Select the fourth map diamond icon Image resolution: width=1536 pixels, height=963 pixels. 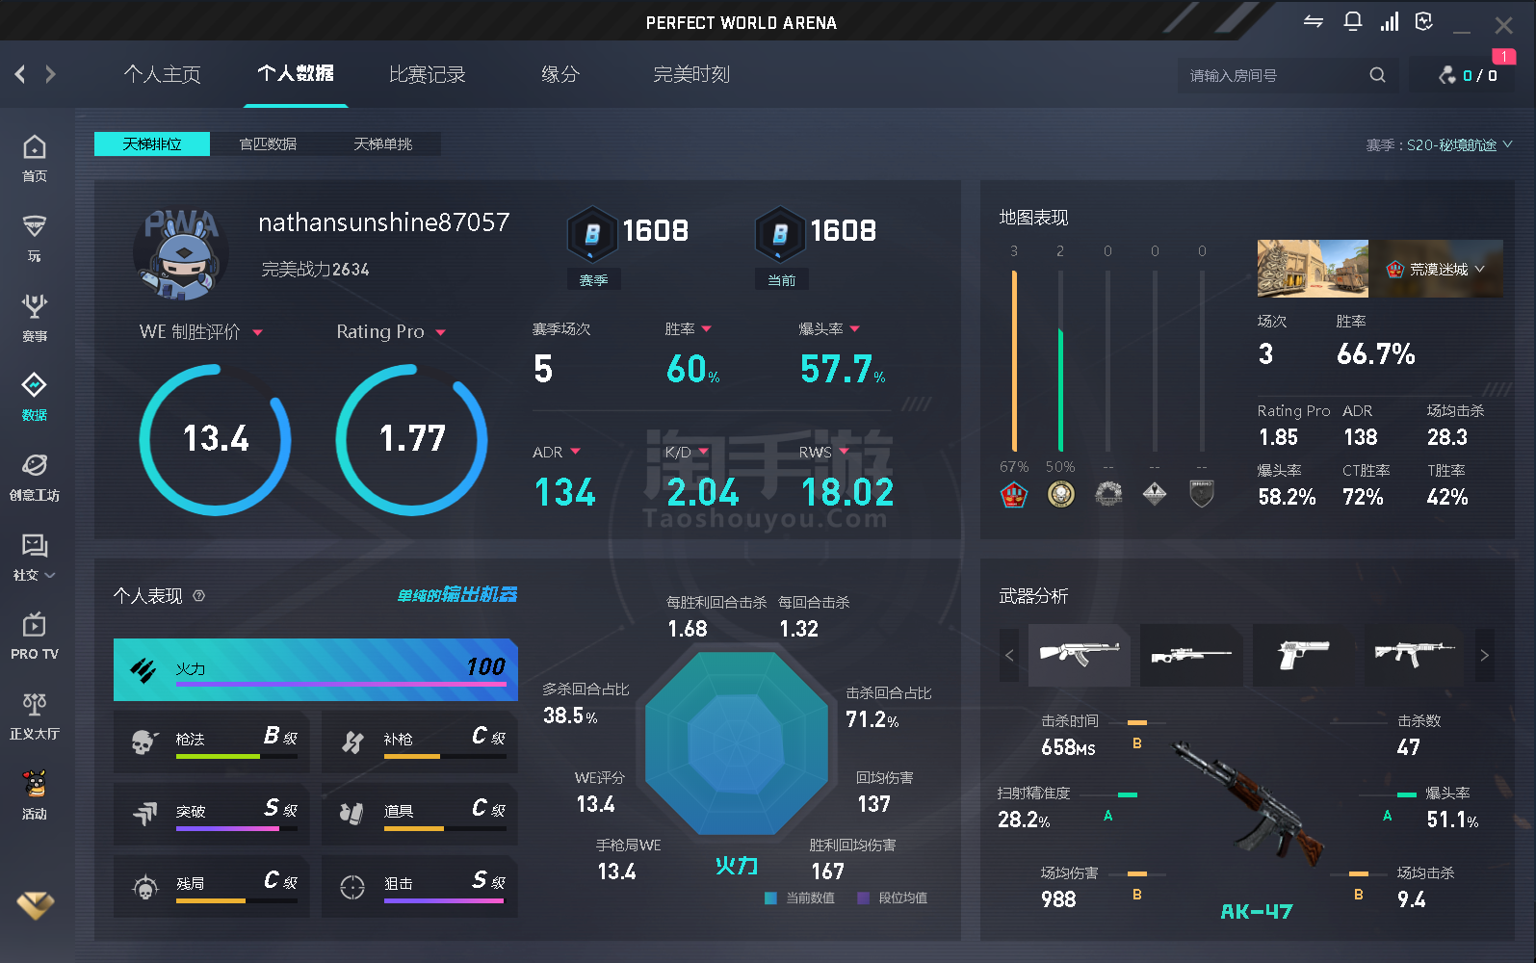click(x=1155, y=494)
